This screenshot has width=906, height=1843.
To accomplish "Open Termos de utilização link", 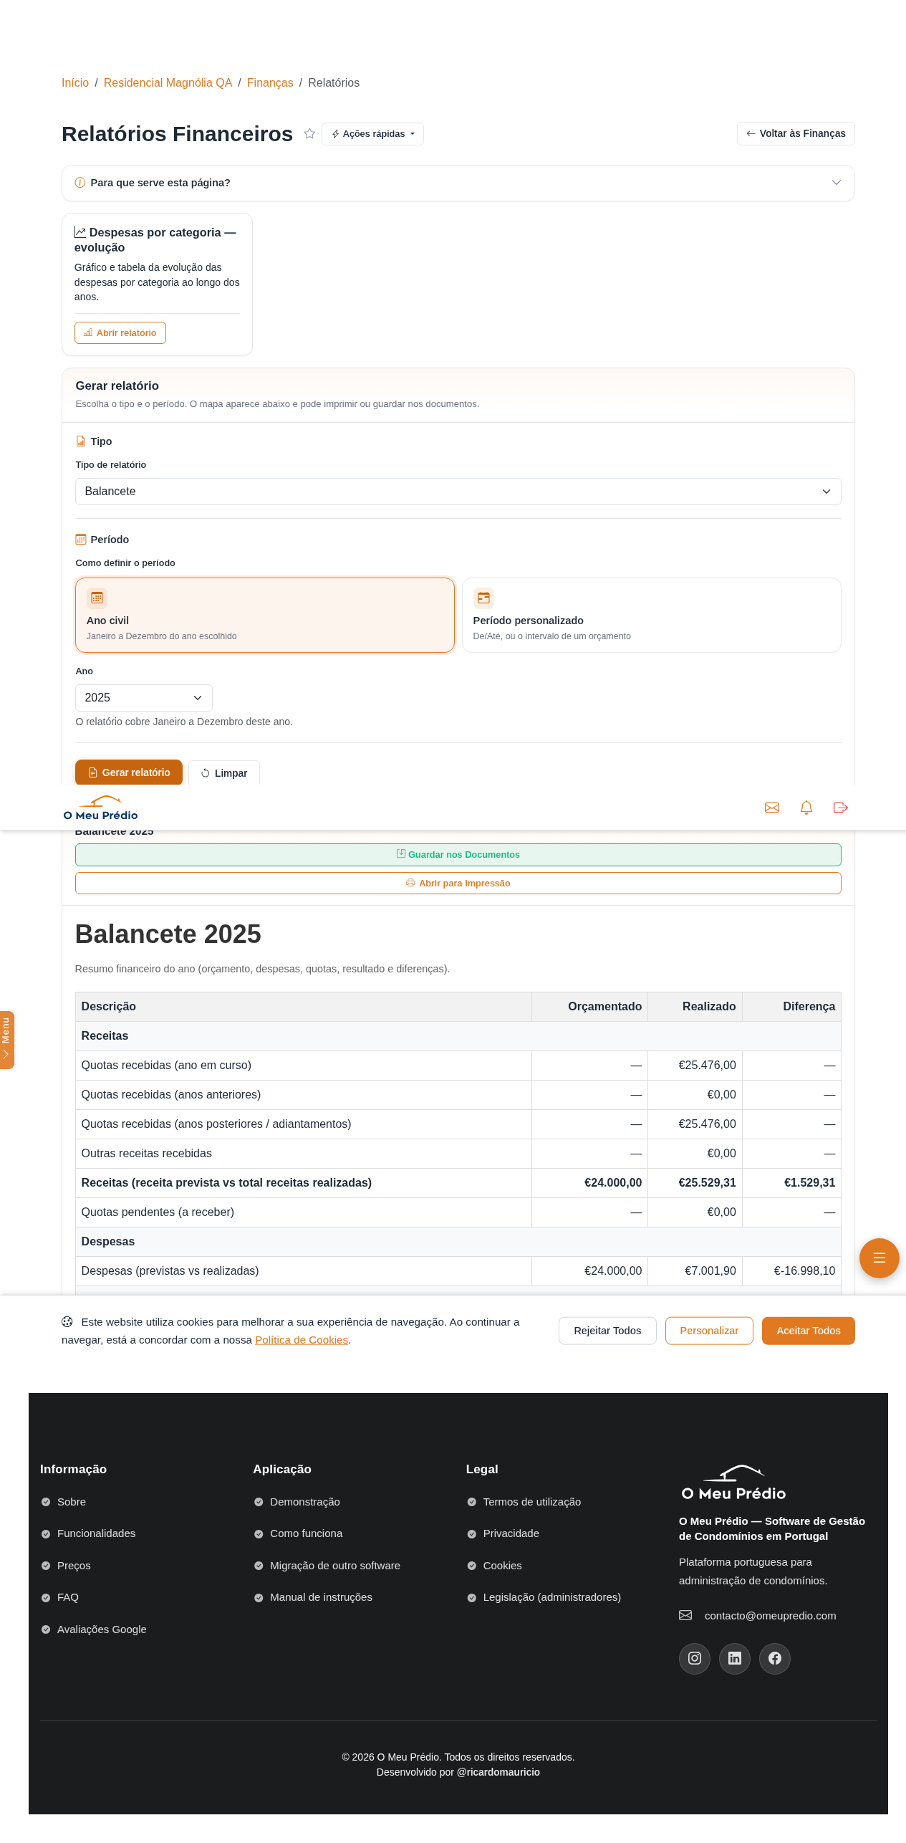I will click(532, 1502).
